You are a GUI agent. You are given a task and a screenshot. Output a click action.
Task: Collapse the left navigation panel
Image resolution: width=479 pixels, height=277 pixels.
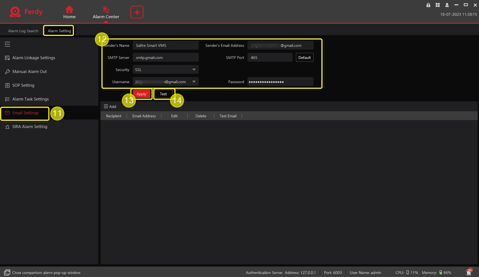(7, 44)
